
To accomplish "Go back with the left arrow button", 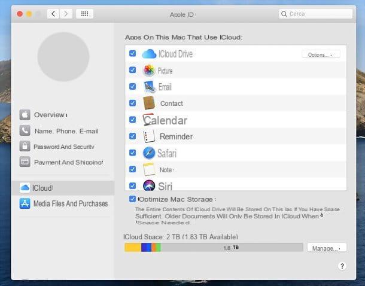I will pyautogui.click(x=53, y=14).
